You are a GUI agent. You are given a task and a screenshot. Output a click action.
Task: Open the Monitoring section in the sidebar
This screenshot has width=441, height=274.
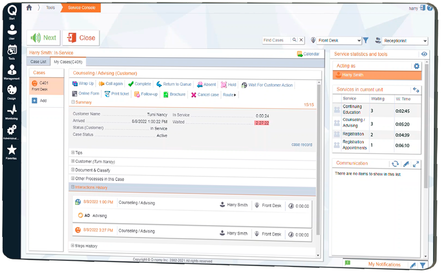point(12,112)
